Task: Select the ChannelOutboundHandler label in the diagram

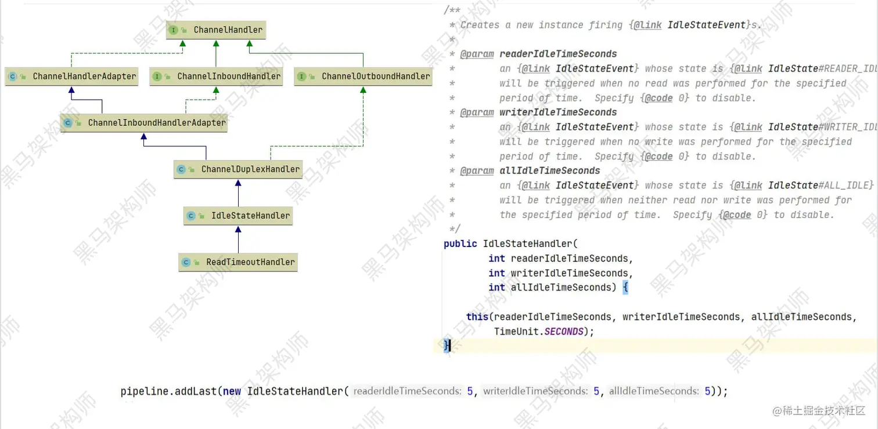Action: (x=376, y=76)
